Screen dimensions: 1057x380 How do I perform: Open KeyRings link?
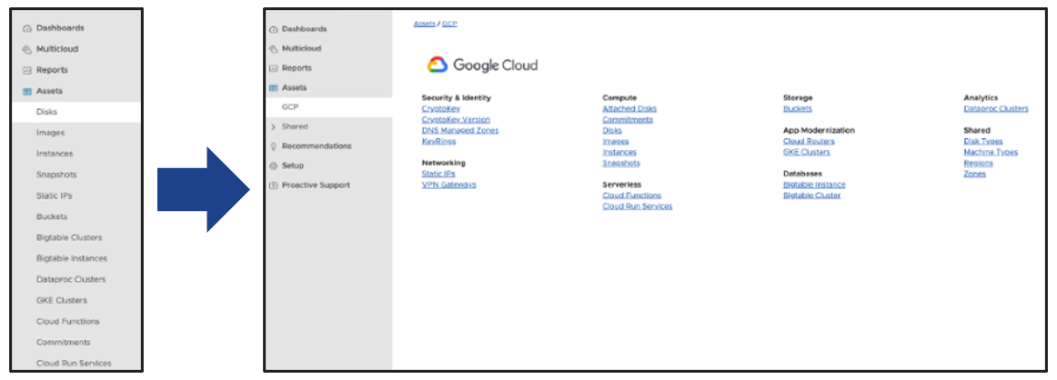(x=438, y=142)
